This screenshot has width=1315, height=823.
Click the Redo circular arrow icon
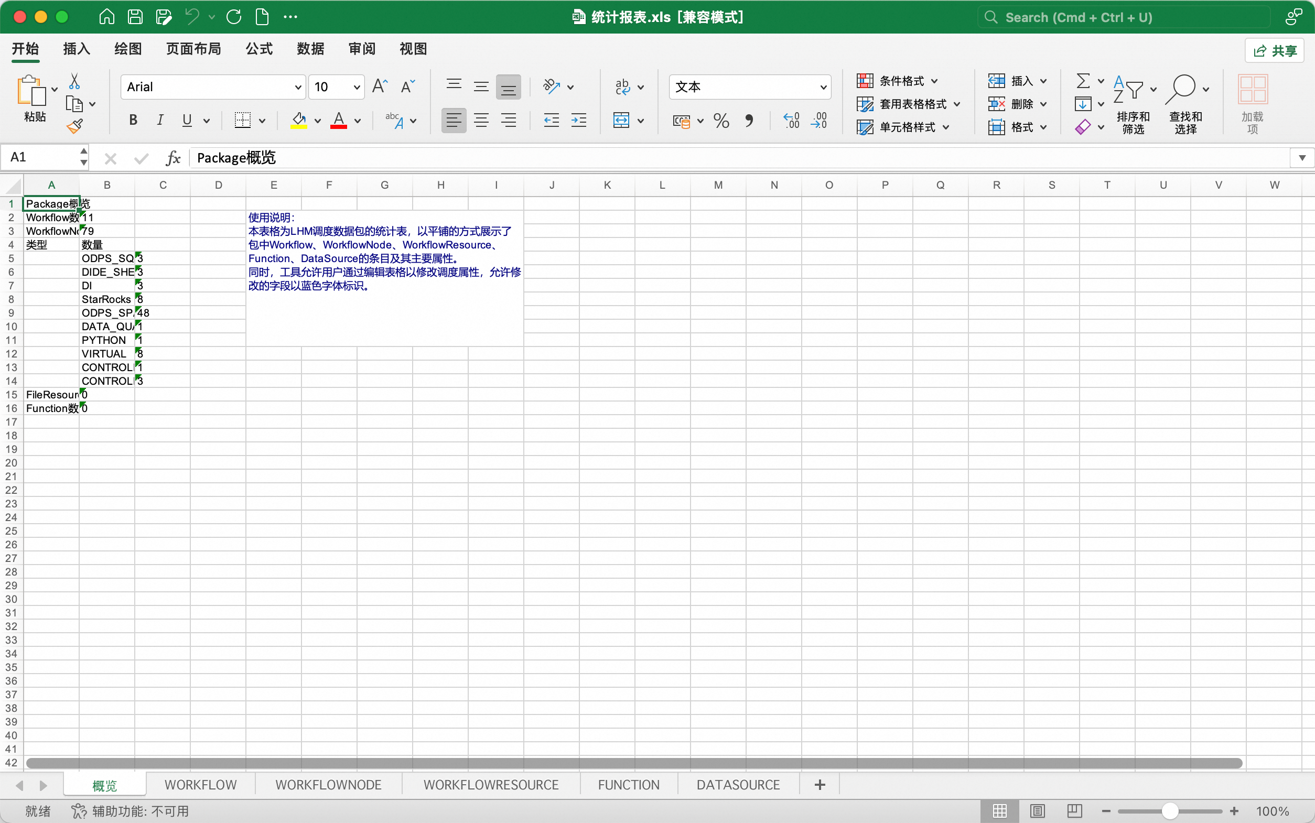(x=234, y=17)
